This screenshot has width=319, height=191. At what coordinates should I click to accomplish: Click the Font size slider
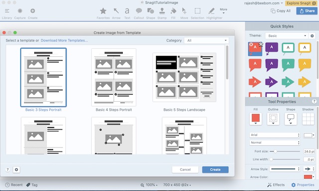(x=285, y=151)
